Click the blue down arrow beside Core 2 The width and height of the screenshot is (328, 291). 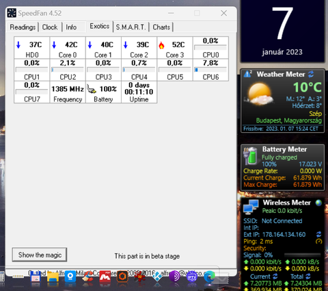pos(126,45)
